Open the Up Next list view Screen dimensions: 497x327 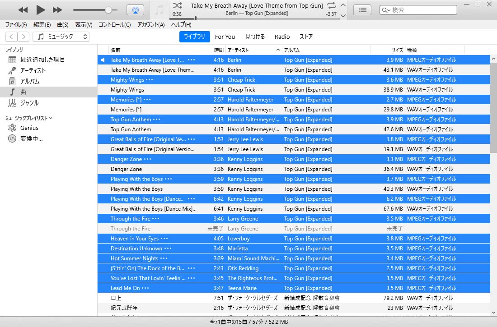362,10
